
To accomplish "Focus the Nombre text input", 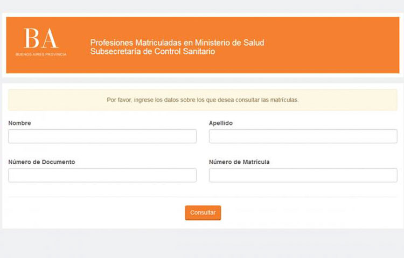I will pyautogui.click(x=102, y=136).
